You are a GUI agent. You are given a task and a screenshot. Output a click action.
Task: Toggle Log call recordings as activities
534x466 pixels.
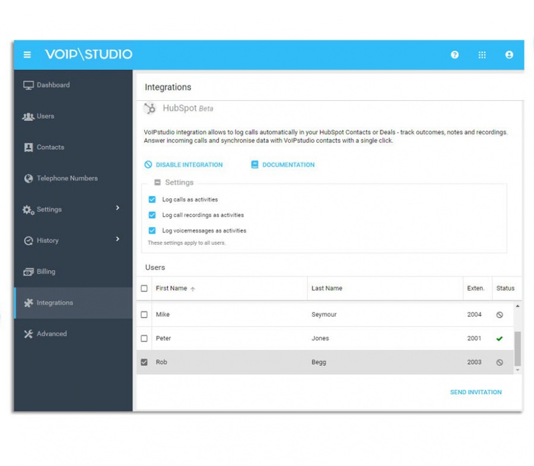point(152,215)
